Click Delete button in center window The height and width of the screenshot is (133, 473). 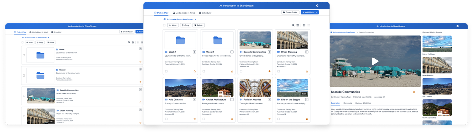tap(198, 25)
